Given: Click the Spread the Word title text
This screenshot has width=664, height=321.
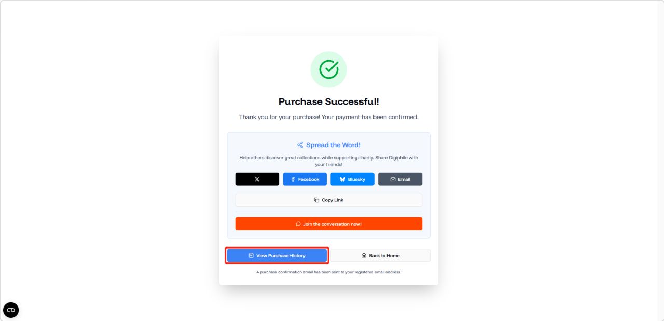Looking at the screenshot, I should click(x=333, y=145).
